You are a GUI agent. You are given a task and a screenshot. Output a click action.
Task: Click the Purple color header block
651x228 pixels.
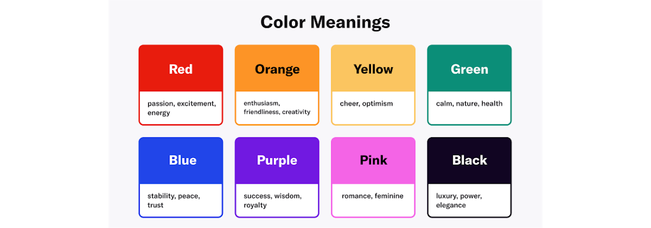point(277,161)
